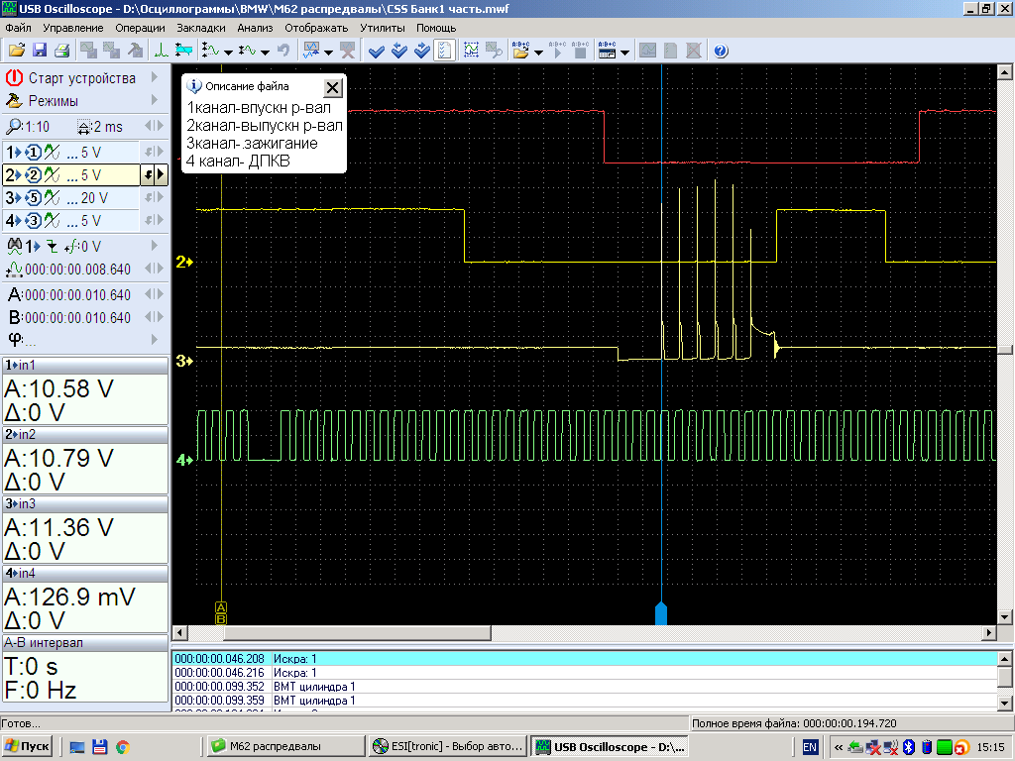1015x761 pixels.
Task: Toggle channel 2 input selector hexagon
Action: point(33,175)
